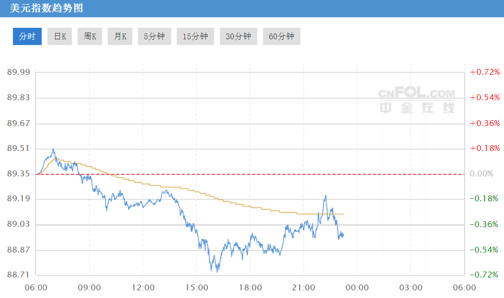Click the 89.35 baseline price label

[x=19, y=174]
